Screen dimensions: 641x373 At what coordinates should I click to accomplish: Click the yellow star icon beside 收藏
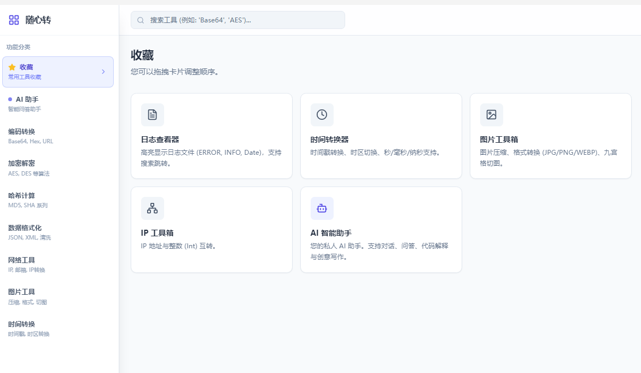point(12,67)
